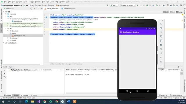Open Project Structure folder icon in toolbar
Image resolution: width=186 pixels, height=104 pixels.
(164, 5)
